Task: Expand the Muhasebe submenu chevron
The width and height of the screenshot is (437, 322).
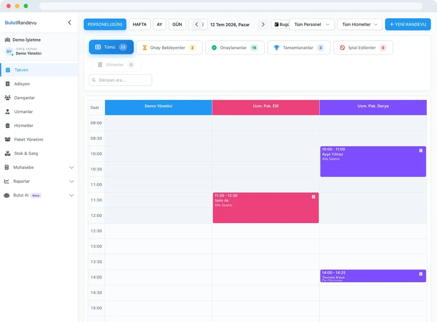Action: (72, 167)
